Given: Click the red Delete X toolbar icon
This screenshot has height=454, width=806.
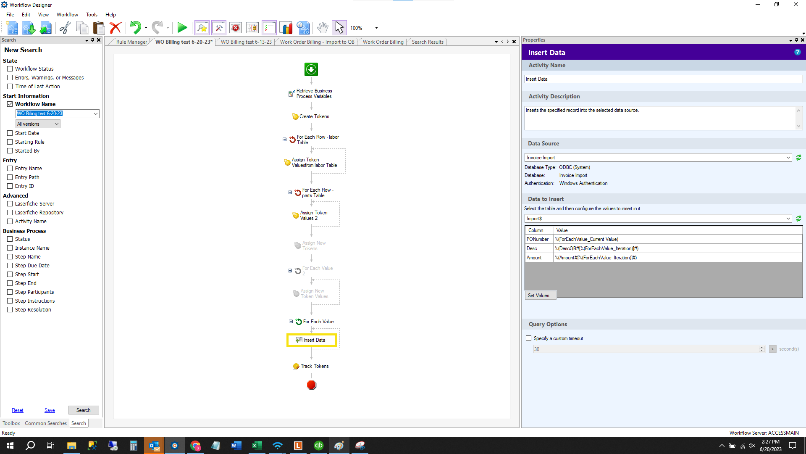Looking at the screenshot, I should pos(116,28).
